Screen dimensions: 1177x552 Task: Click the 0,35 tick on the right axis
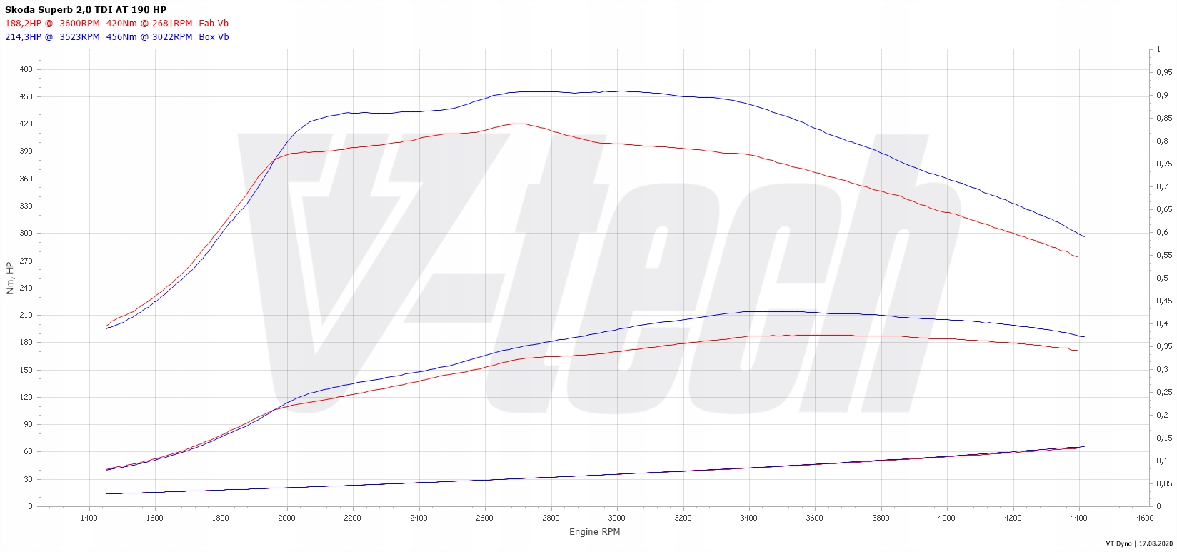[x=1164, y=346]
